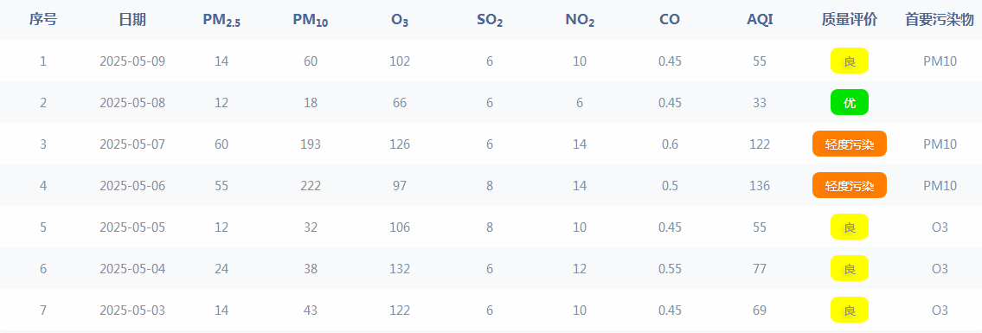
Task: Click 首要污染物 O3 for 2025-05-04
Action: [x=940, y=268]
